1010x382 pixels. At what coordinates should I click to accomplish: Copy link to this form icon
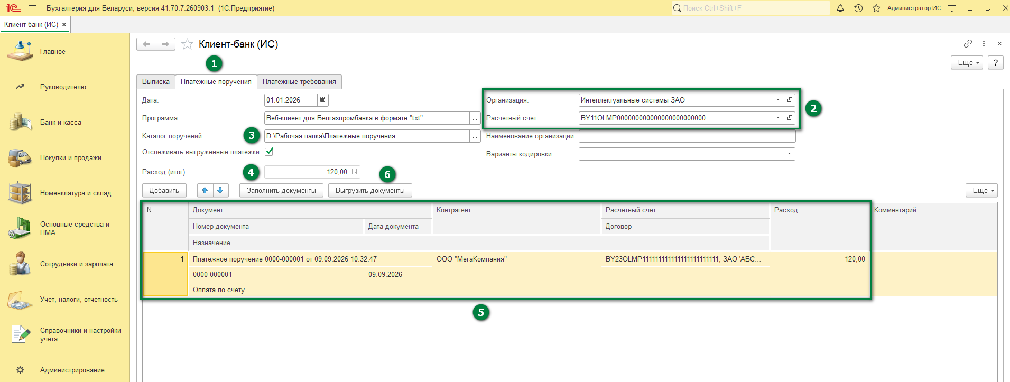click(968, 44)
